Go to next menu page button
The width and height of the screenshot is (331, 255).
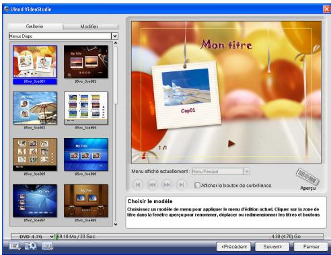click(167, 185)
